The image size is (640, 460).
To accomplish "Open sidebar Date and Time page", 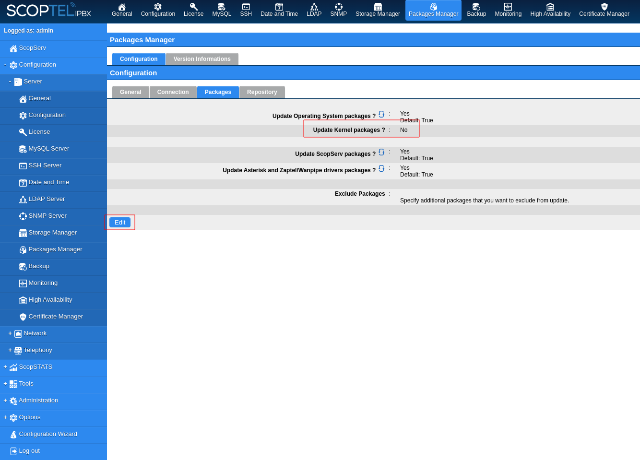I will tap(48, 182).
